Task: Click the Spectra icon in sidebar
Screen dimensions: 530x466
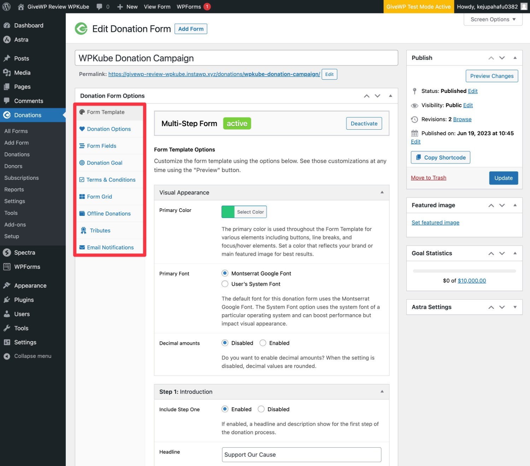Action: click(x=7, y=253)
